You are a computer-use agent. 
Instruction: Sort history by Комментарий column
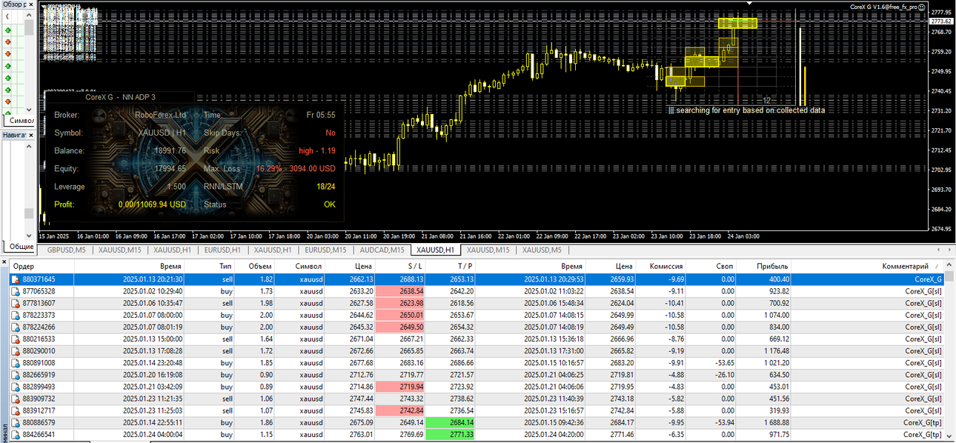pyautogui.click(x=869, y=266)
